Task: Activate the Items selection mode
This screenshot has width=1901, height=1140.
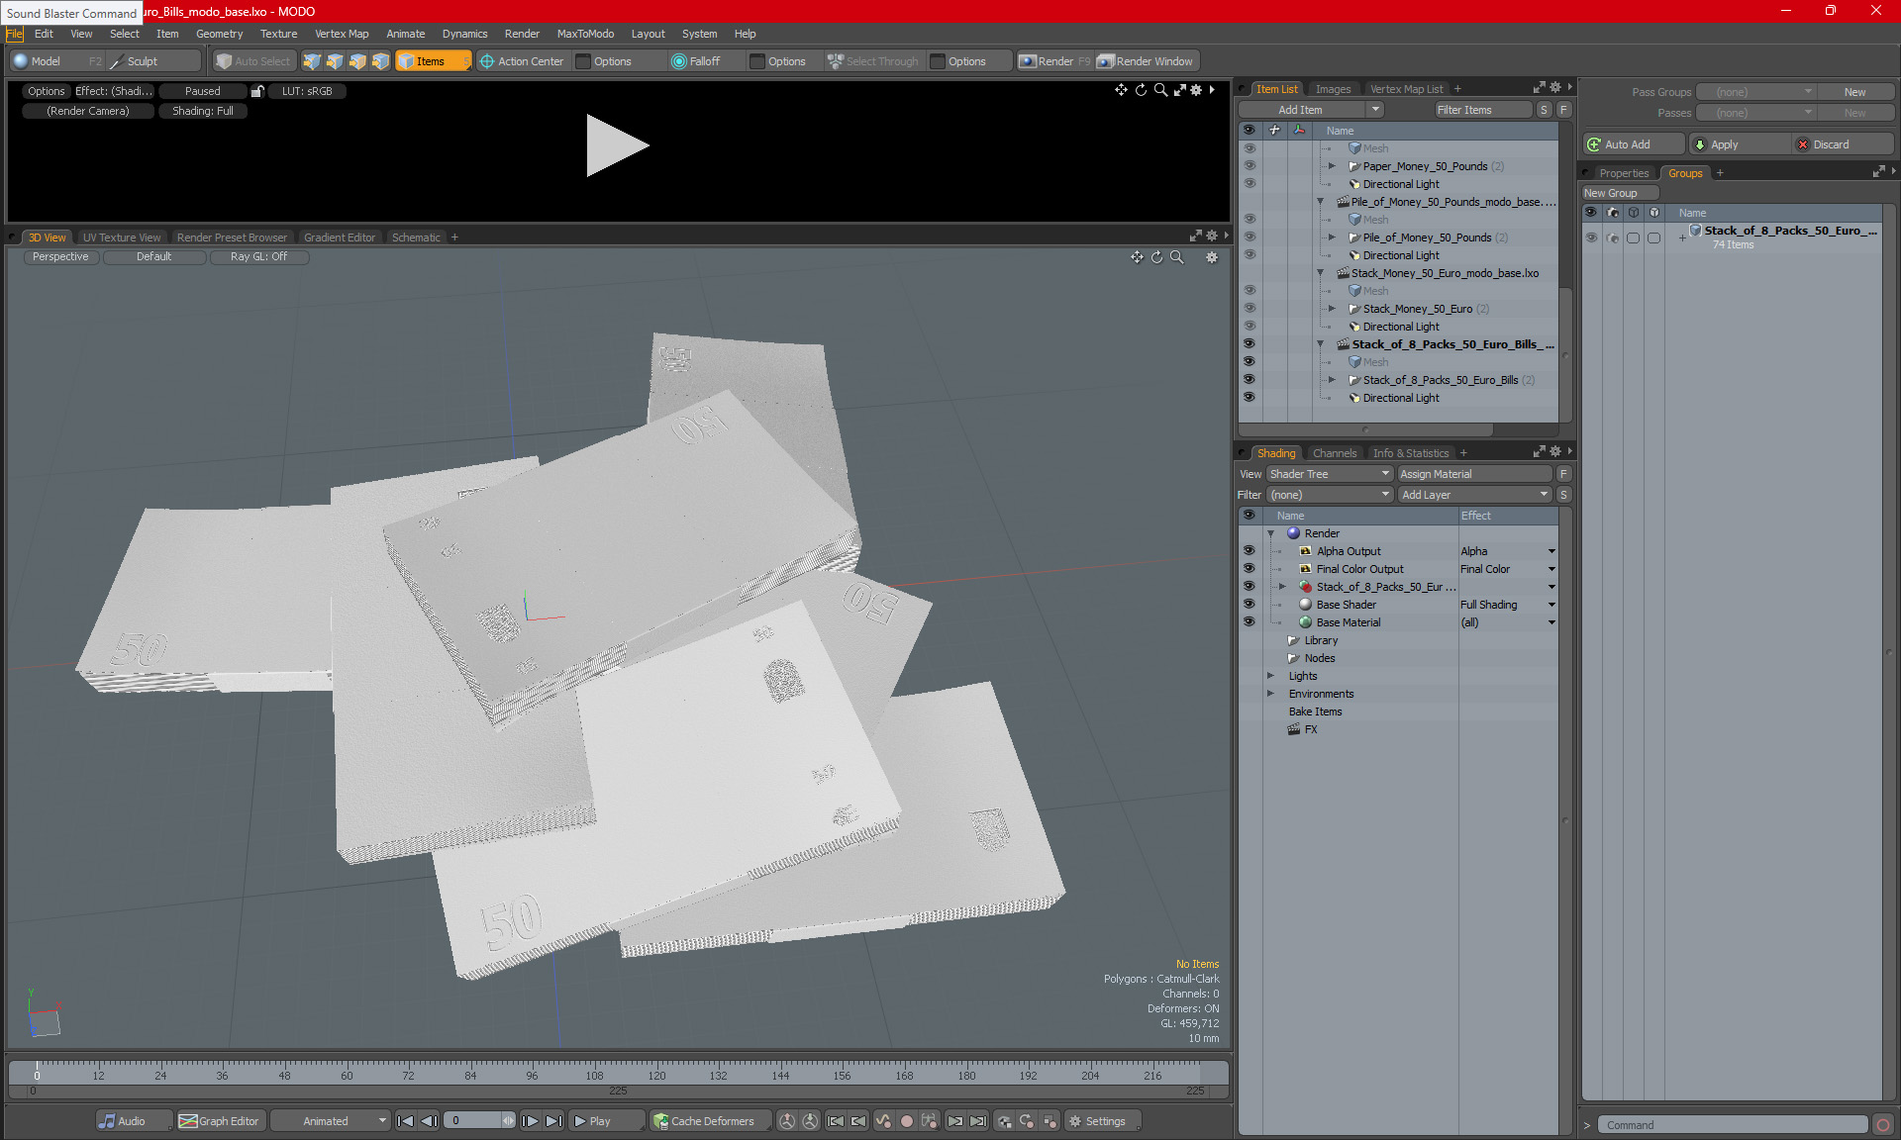Action: click(x=433, y=61)
